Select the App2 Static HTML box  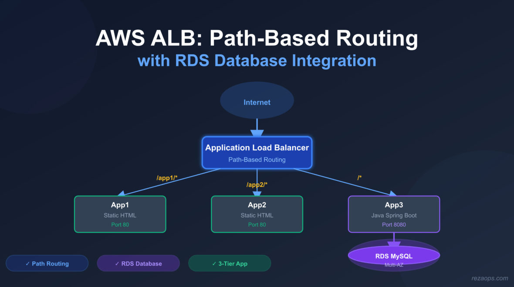point(257,214)
